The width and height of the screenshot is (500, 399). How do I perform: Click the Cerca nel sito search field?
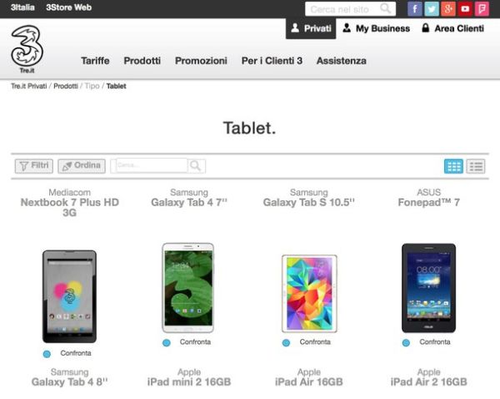coord(342,9)
